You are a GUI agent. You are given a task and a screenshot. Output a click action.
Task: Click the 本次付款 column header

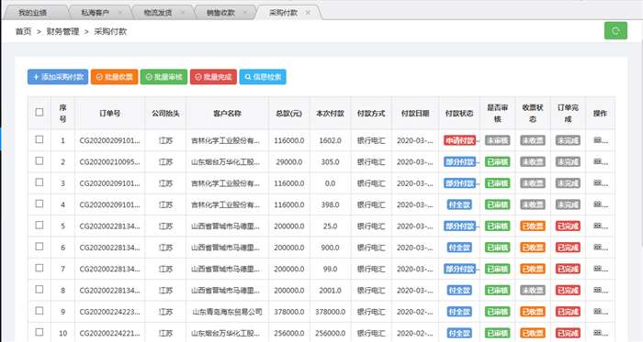(x=330, y=114)
